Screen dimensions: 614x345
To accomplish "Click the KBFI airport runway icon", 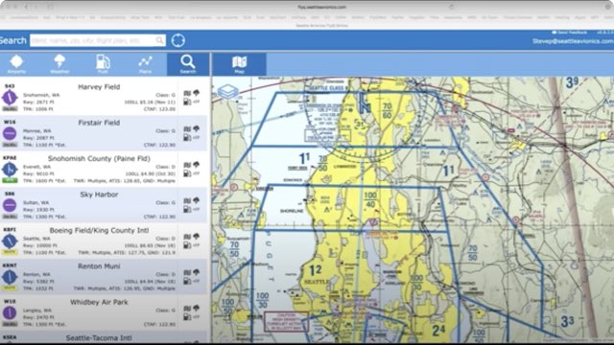I will tap(10, 241).
